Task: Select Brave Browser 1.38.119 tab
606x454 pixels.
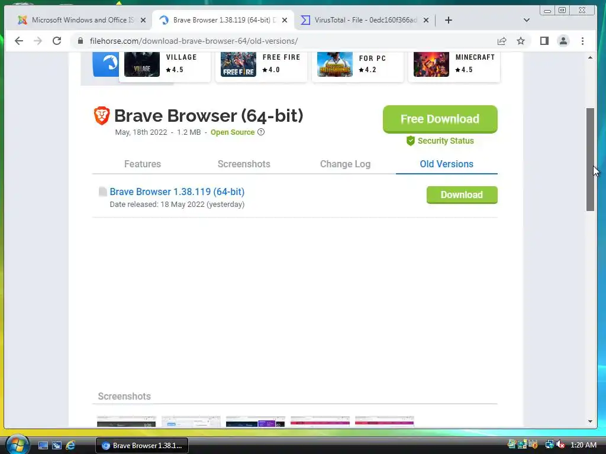Action: pyautogui.click(x=223, y=20)
